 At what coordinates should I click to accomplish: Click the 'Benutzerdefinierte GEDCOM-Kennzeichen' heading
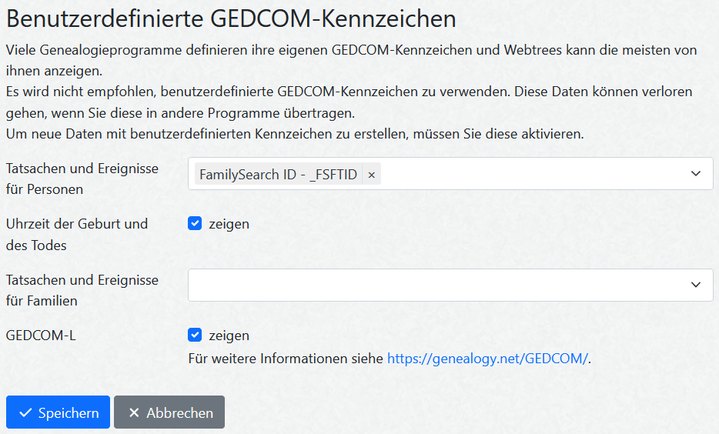tap(231, 18)
